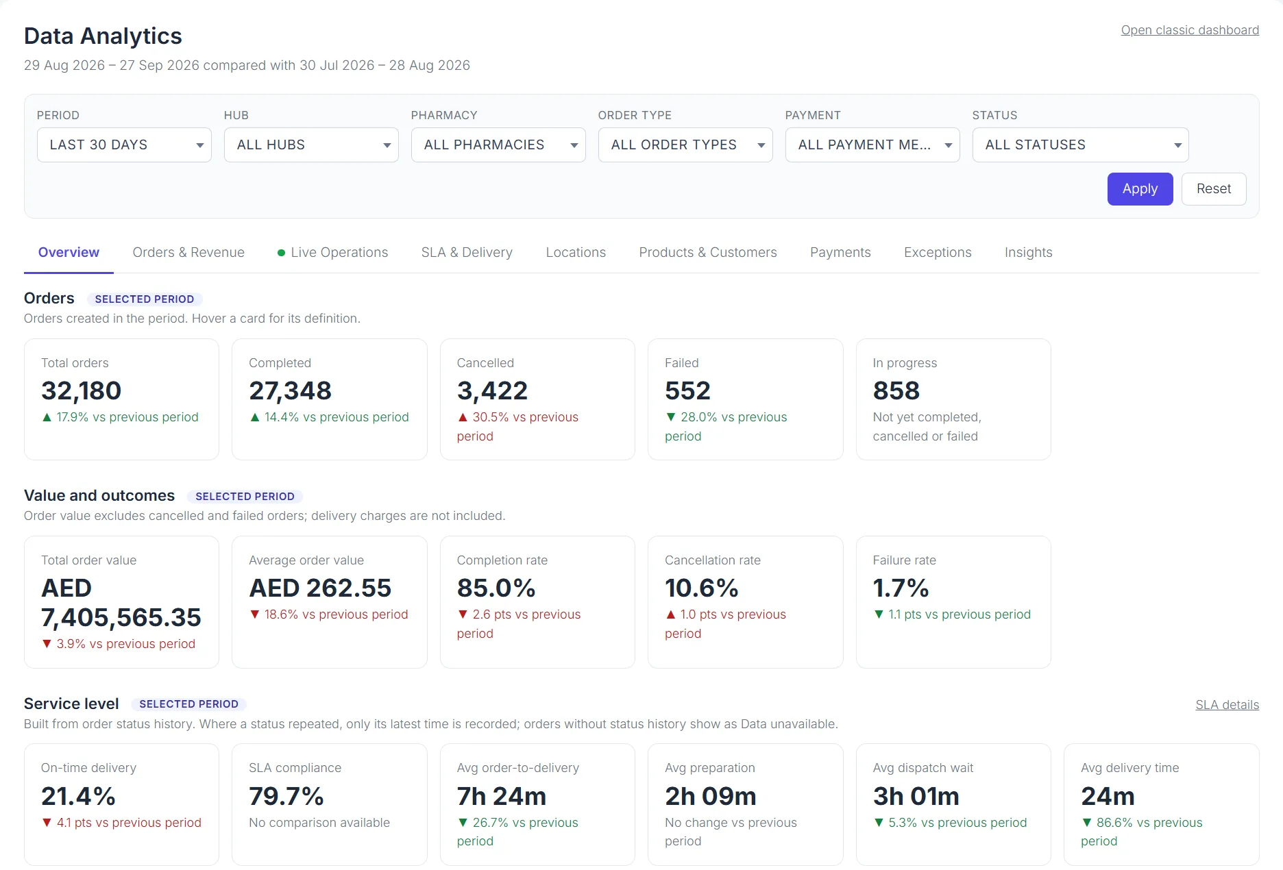Click the down arrow on Failure rate change
1283x870 pixels.
click(879, 614)
